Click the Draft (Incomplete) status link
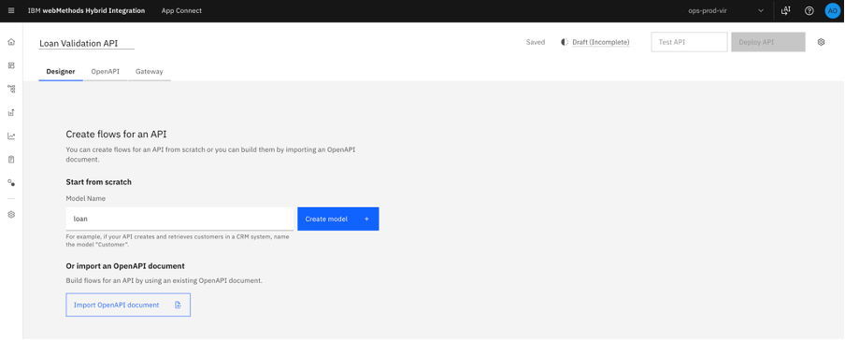 601,42
